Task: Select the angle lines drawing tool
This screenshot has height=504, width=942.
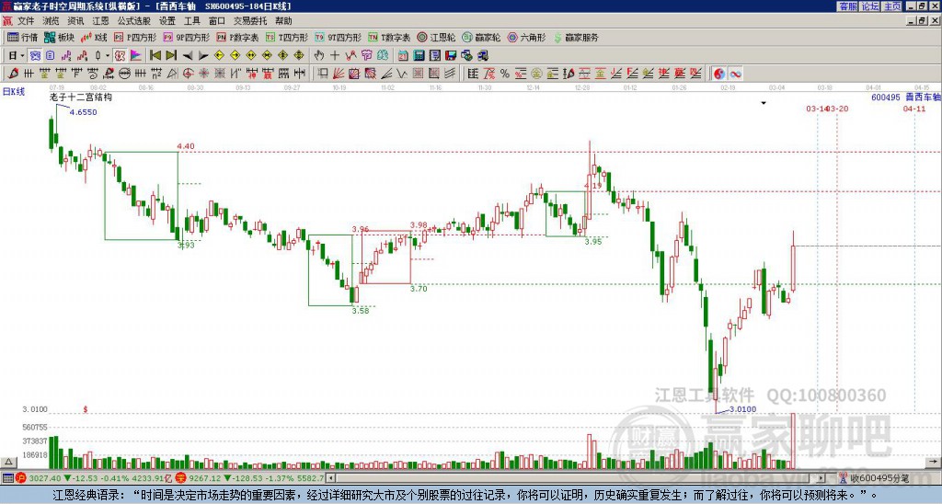Action: click(386, 74)
